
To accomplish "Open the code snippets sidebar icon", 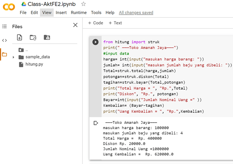I will pos(5,40).
